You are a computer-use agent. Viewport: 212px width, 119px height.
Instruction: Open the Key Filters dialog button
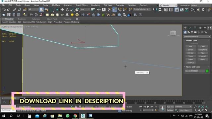185,110
